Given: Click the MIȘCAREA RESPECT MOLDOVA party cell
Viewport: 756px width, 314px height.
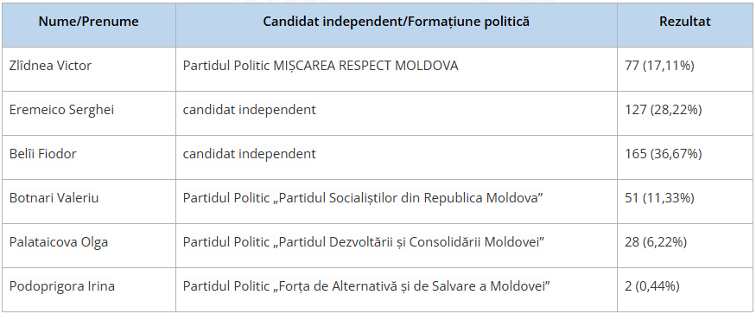Looking at the screenshot, I should [397, 69].
